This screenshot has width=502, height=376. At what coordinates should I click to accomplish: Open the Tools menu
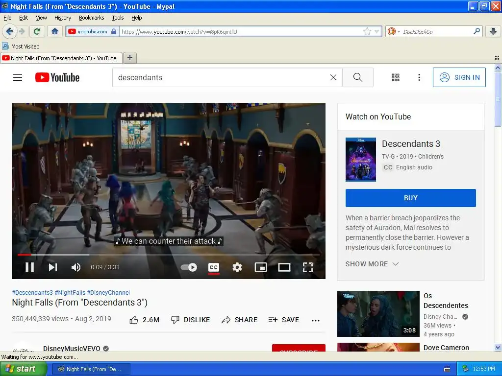coord(118,18)
